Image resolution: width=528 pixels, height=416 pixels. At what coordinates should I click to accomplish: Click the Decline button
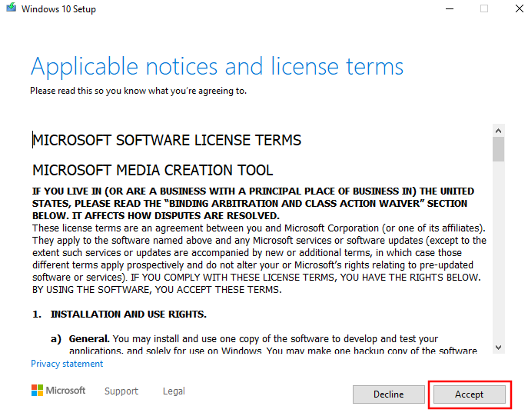[x=389, y=394]
